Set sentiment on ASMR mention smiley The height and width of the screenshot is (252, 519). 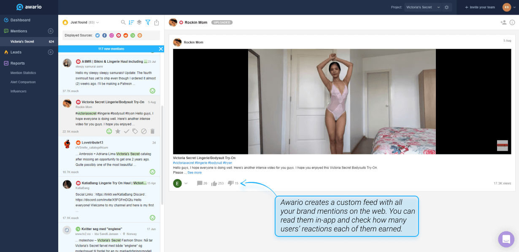(x=152, y=91)
